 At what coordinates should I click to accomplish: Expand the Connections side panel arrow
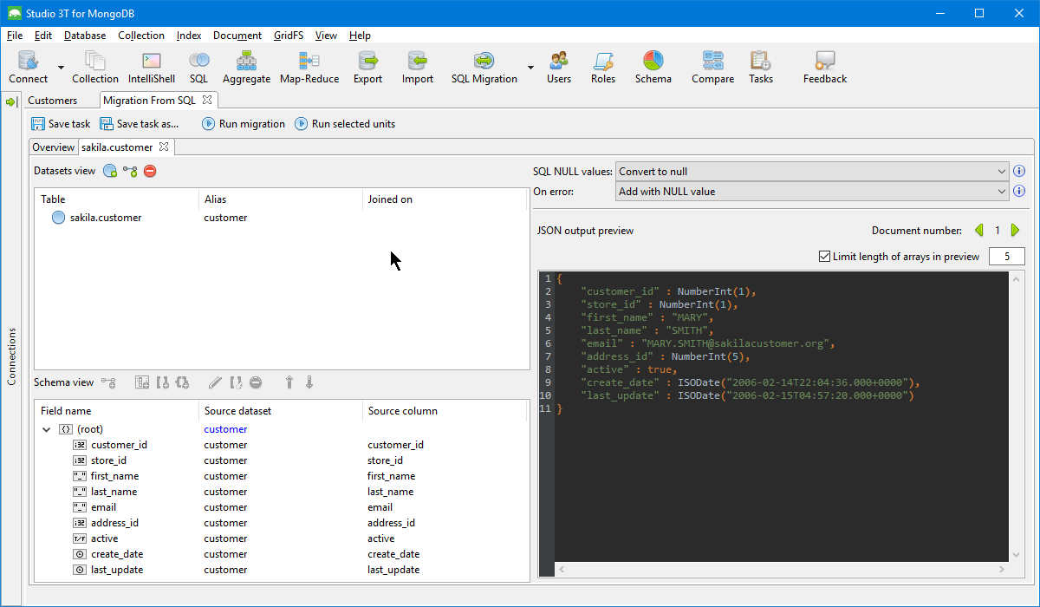[x=11, y=101]
